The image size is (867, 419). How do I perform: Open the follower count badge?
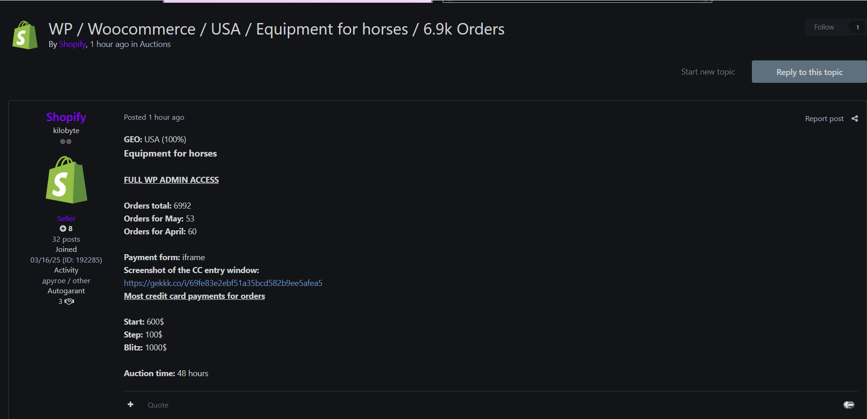point(857,28)
